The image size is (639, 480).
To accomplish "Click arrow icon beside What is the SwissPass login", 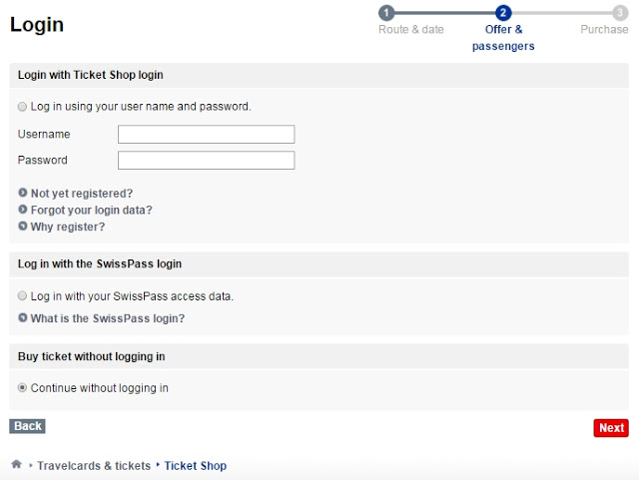I will (23, 317).
